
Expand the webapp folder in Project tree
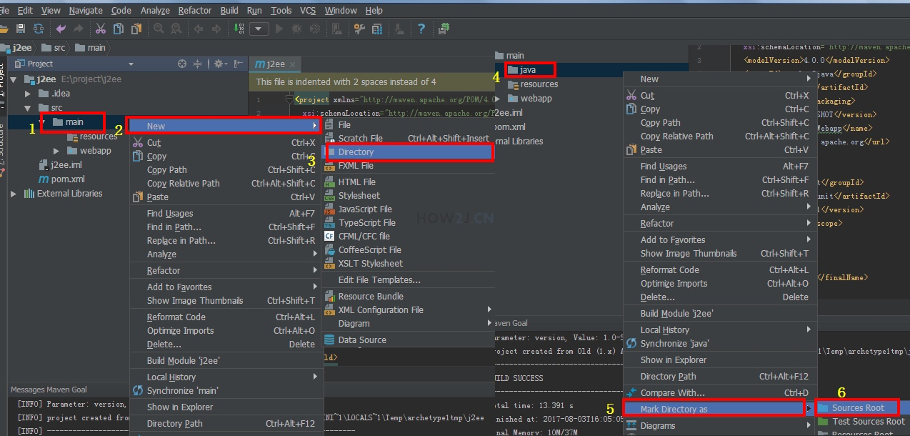click(x=57, y=151)
